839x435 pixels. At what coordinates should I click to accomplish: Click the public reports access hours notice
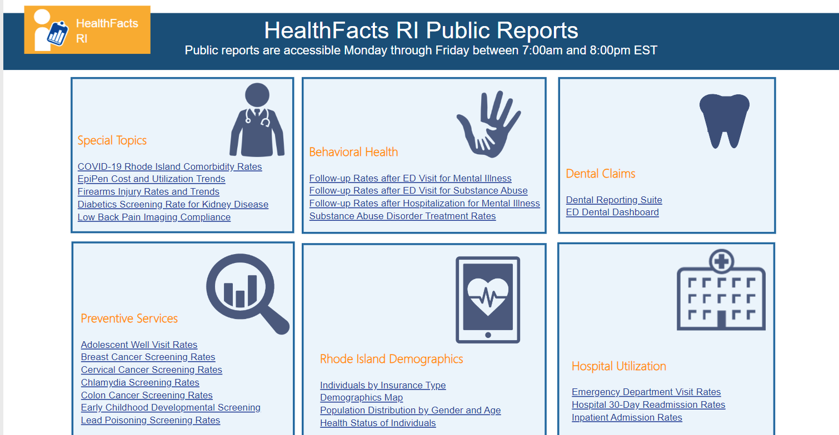[421, 50]
